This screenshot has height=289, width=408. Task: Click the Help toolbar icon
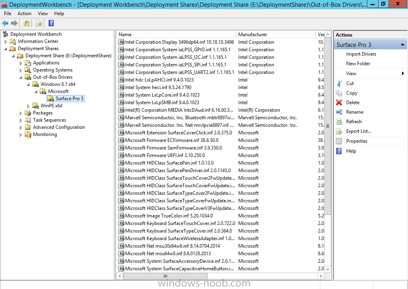pos(51,23)
